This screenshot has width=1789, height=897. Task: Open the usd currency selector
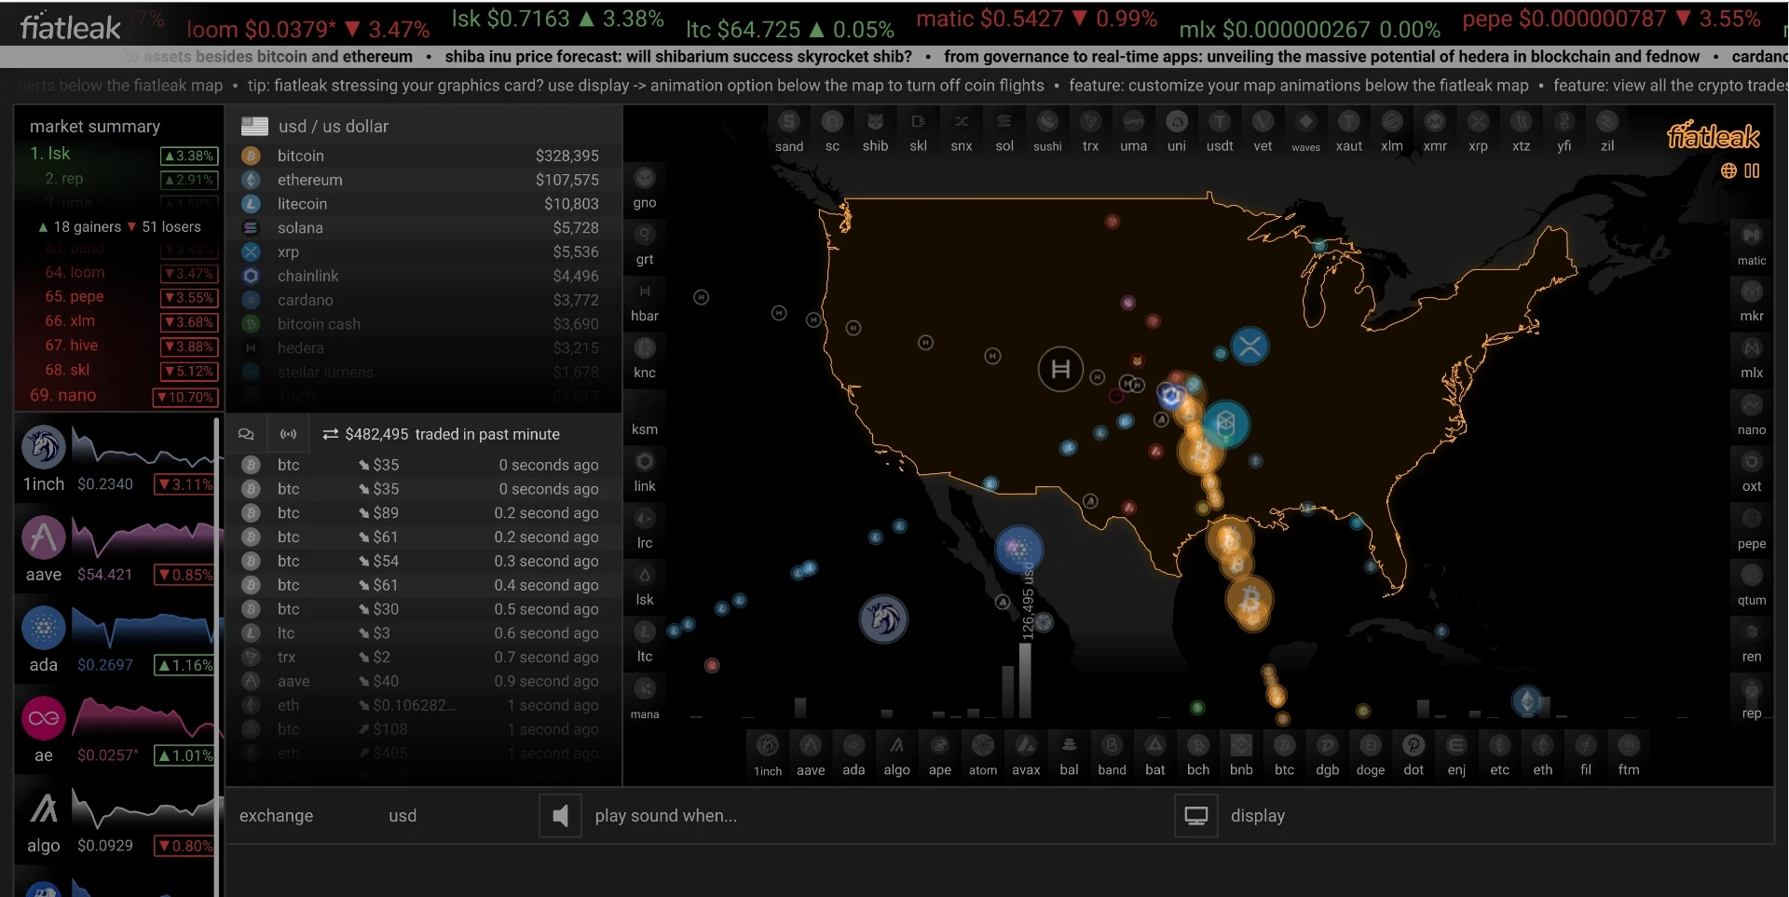pyautogui.click(x=403, y=816)
